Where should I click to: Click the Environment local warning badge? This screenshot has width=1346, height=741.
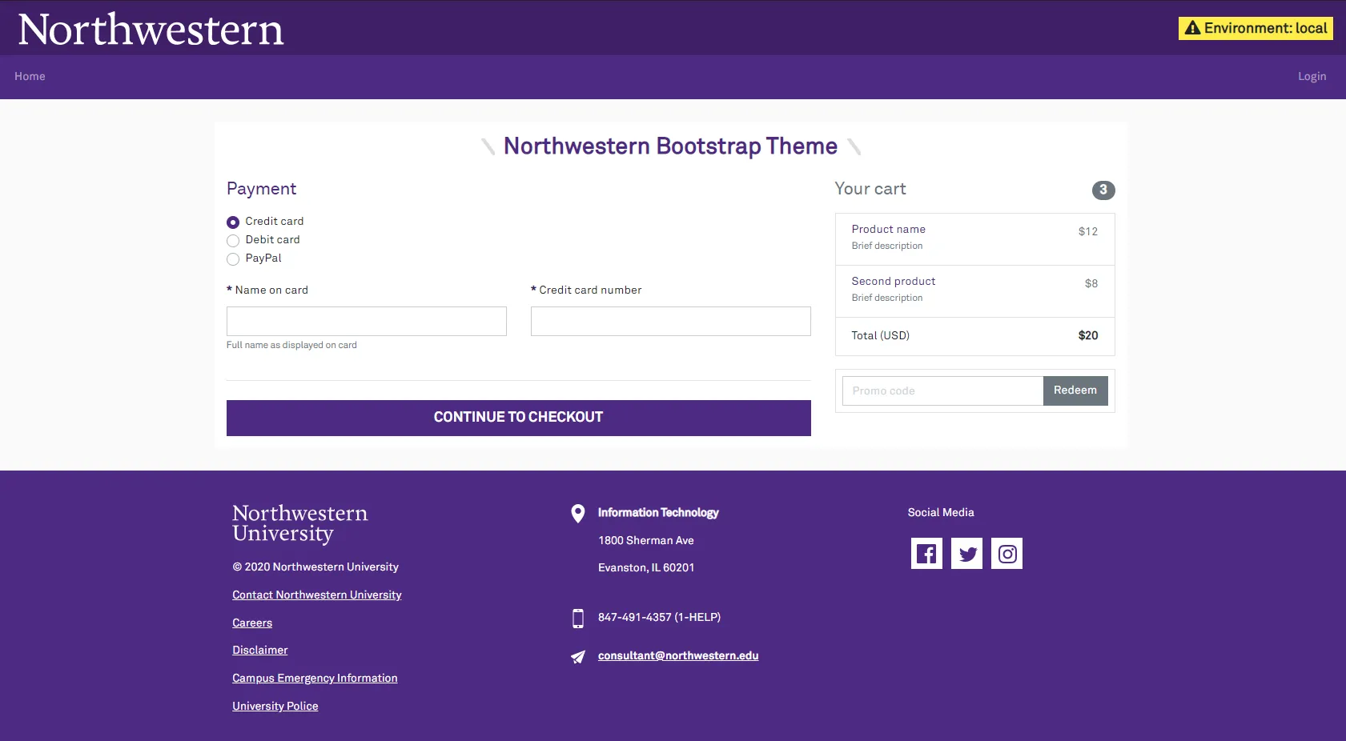(1255, 28)
